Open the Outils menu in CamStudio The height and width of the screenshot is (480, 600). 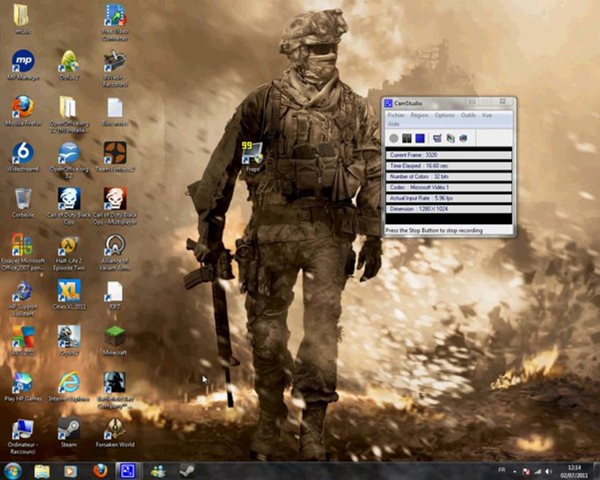(468, 115)
